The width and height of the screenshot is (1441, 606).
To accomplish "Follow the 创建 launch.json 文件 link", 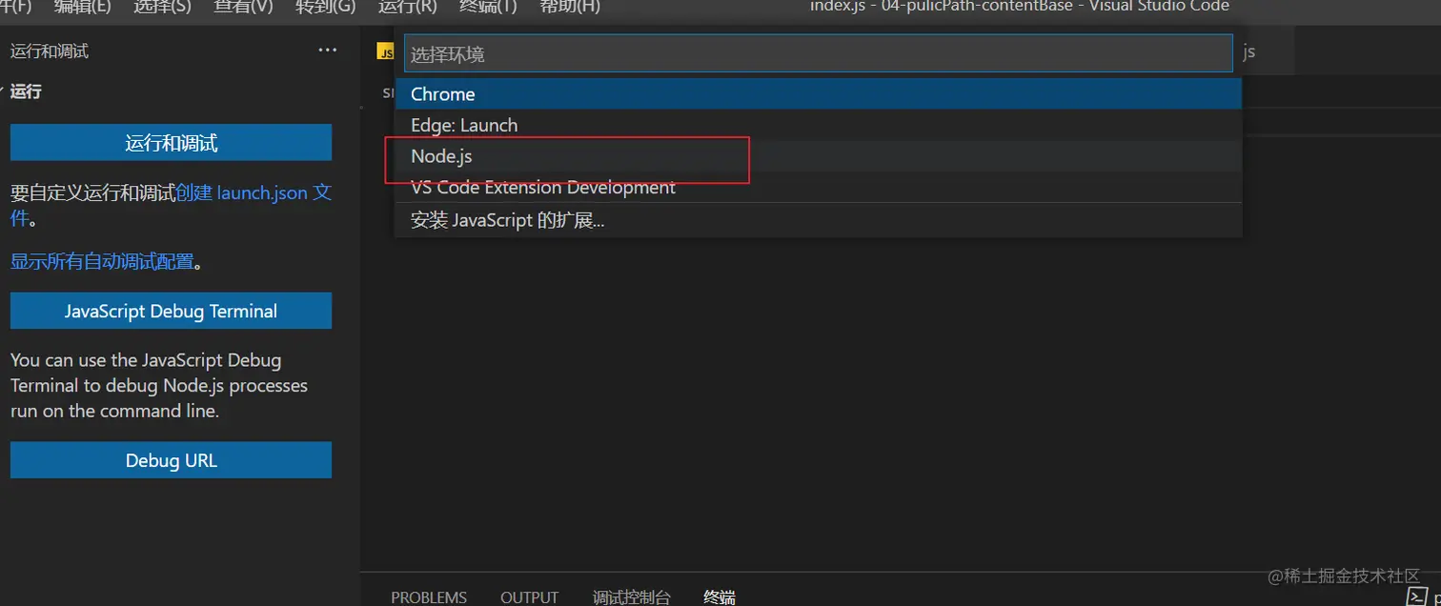I will pos(254,192).
